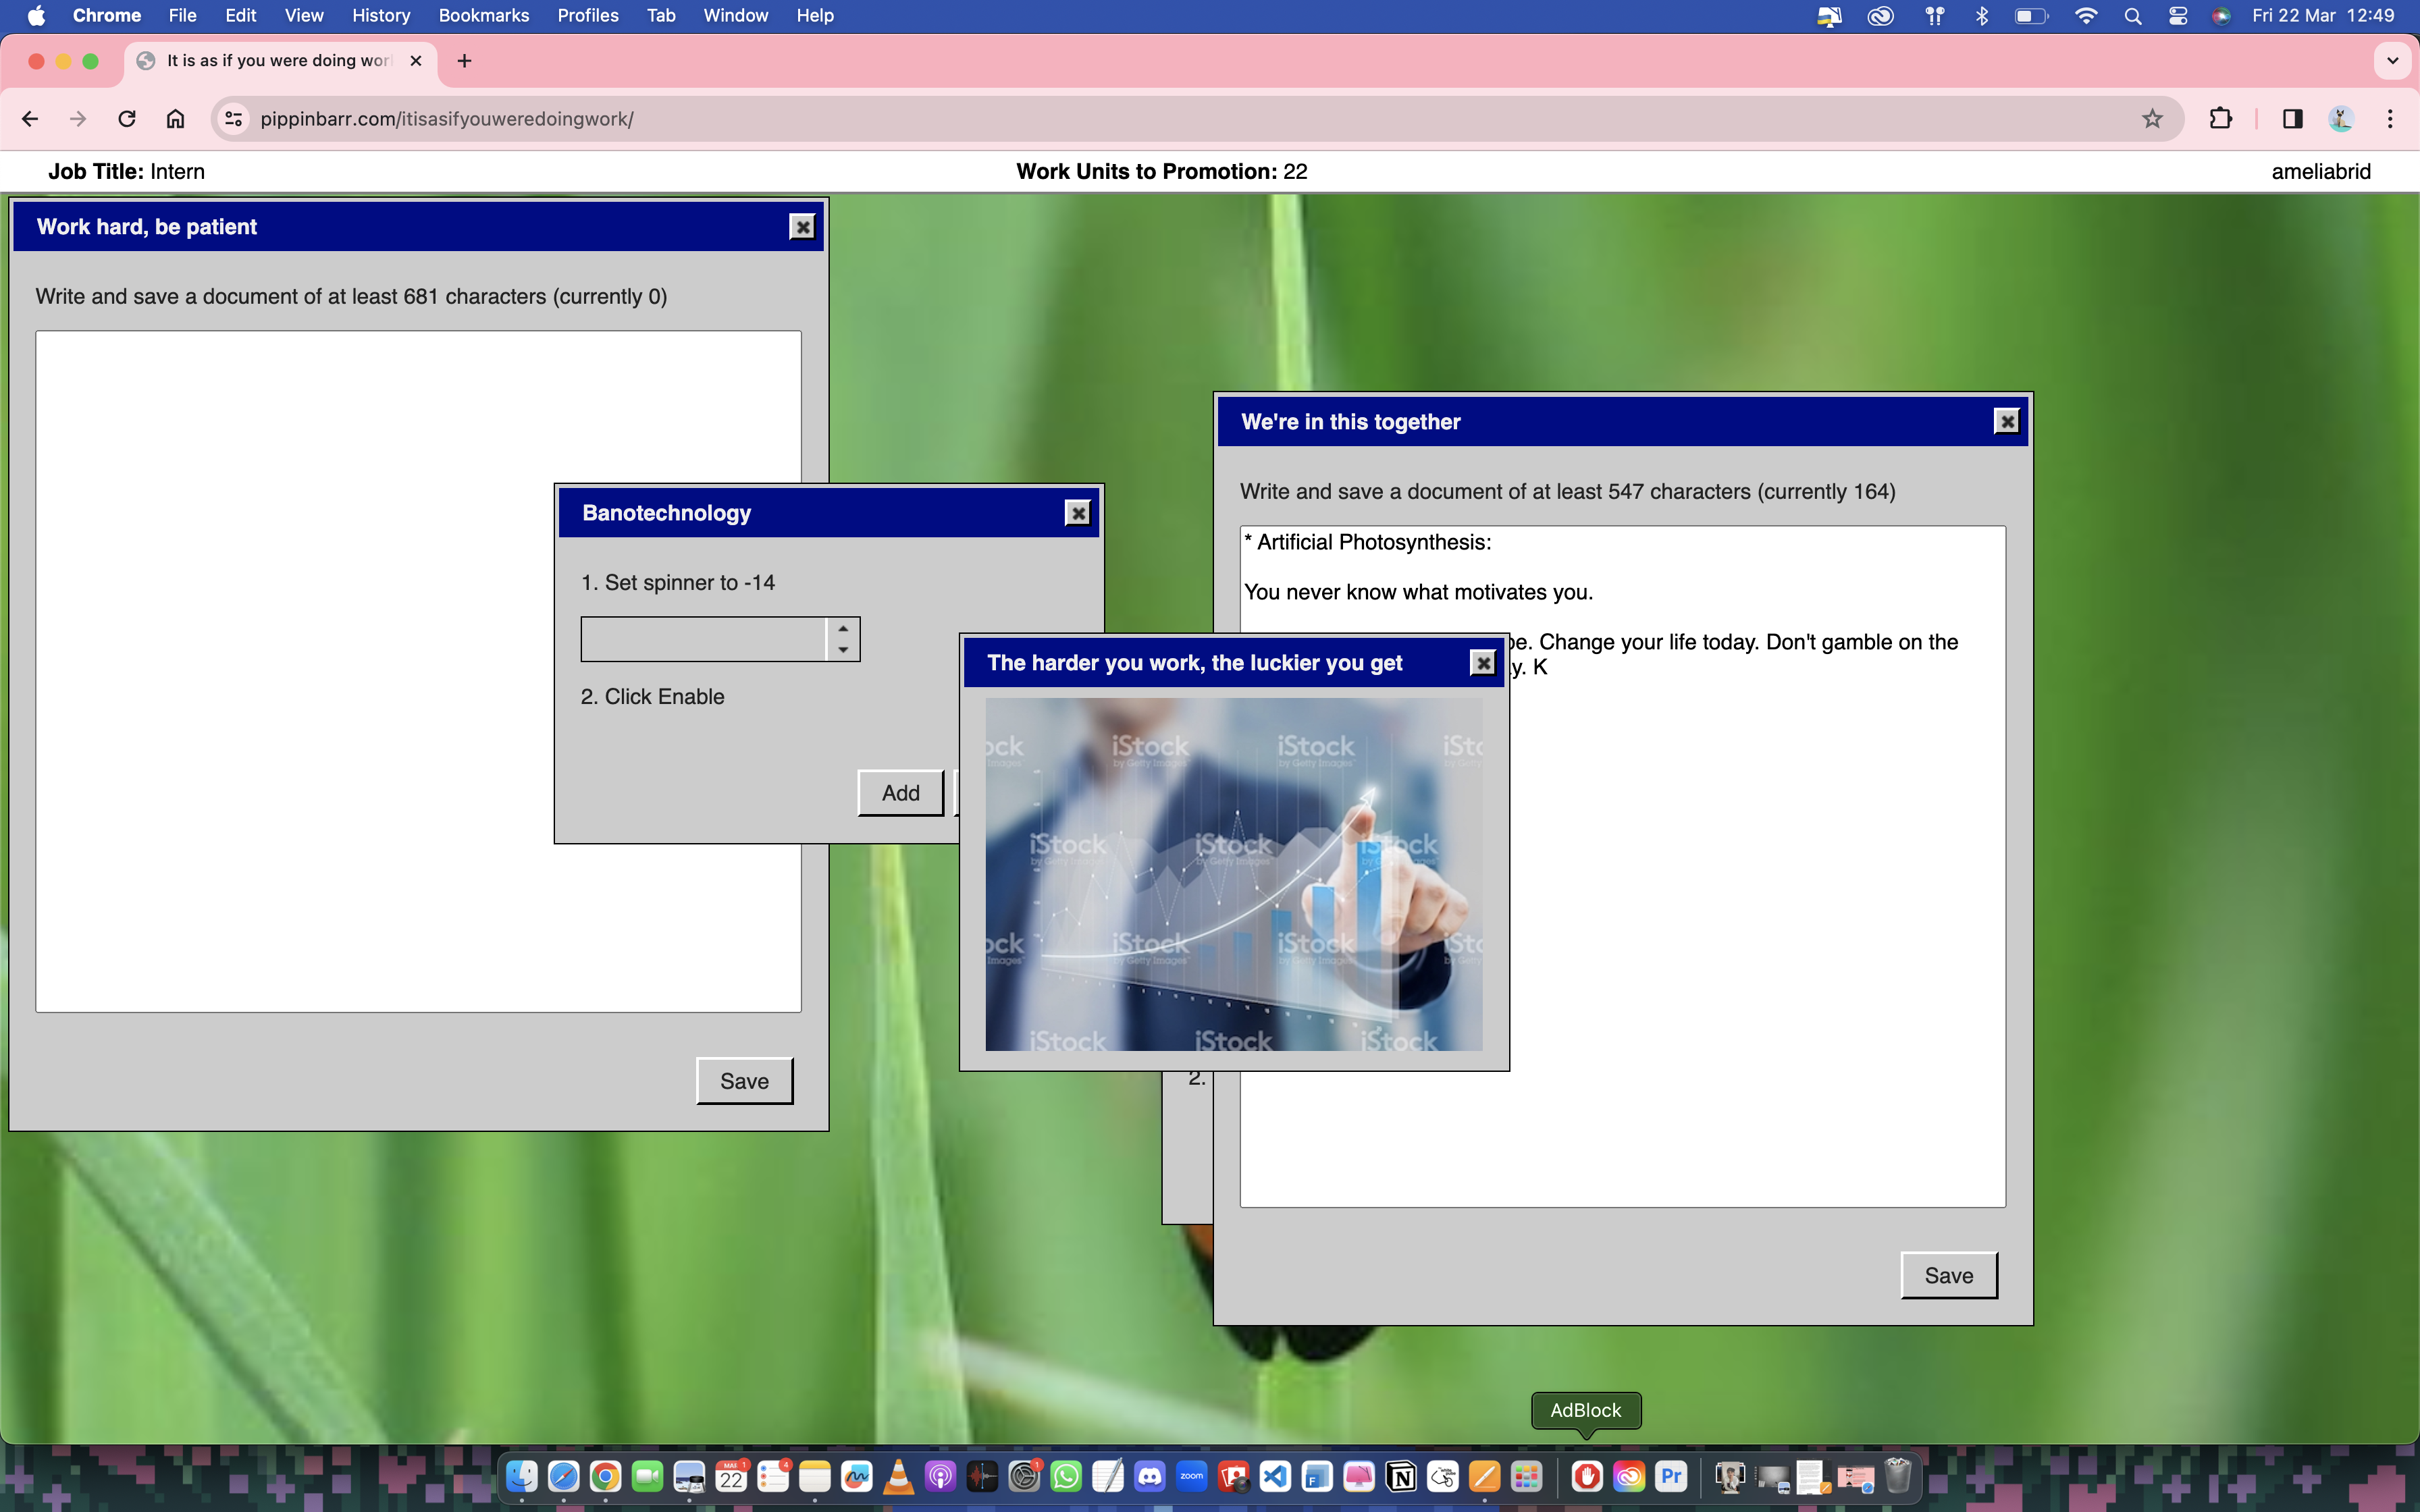
Task: Click the iStock motivational chart image
Action: pyautogui.click(x=1233, y=874)
